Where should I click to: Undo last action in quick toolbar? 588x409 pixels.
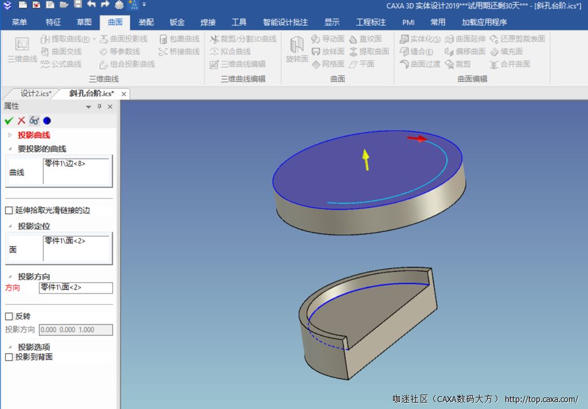pyautogui.click(x=91, y=5)
